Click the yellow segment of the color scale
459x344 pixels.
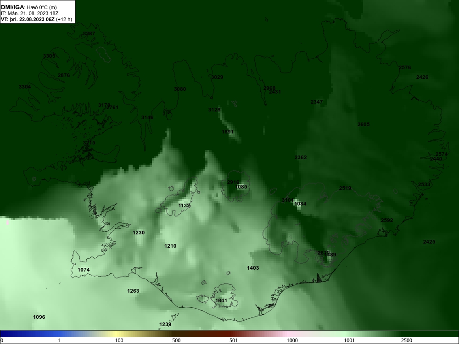[117, 334]
